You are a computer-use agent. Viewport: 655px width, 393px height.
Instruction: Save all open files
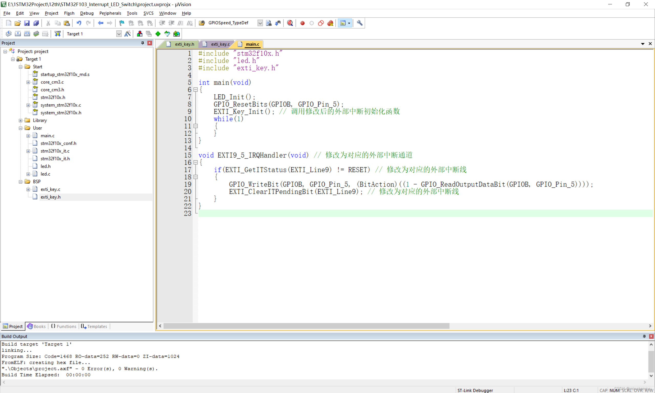36,23
